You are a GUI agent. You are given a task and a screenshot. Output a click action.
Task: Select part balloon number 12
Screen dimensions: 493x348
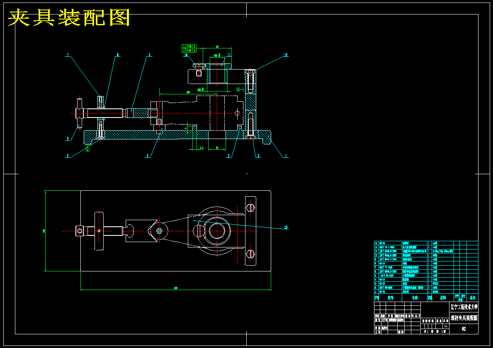tap(286, 55)
